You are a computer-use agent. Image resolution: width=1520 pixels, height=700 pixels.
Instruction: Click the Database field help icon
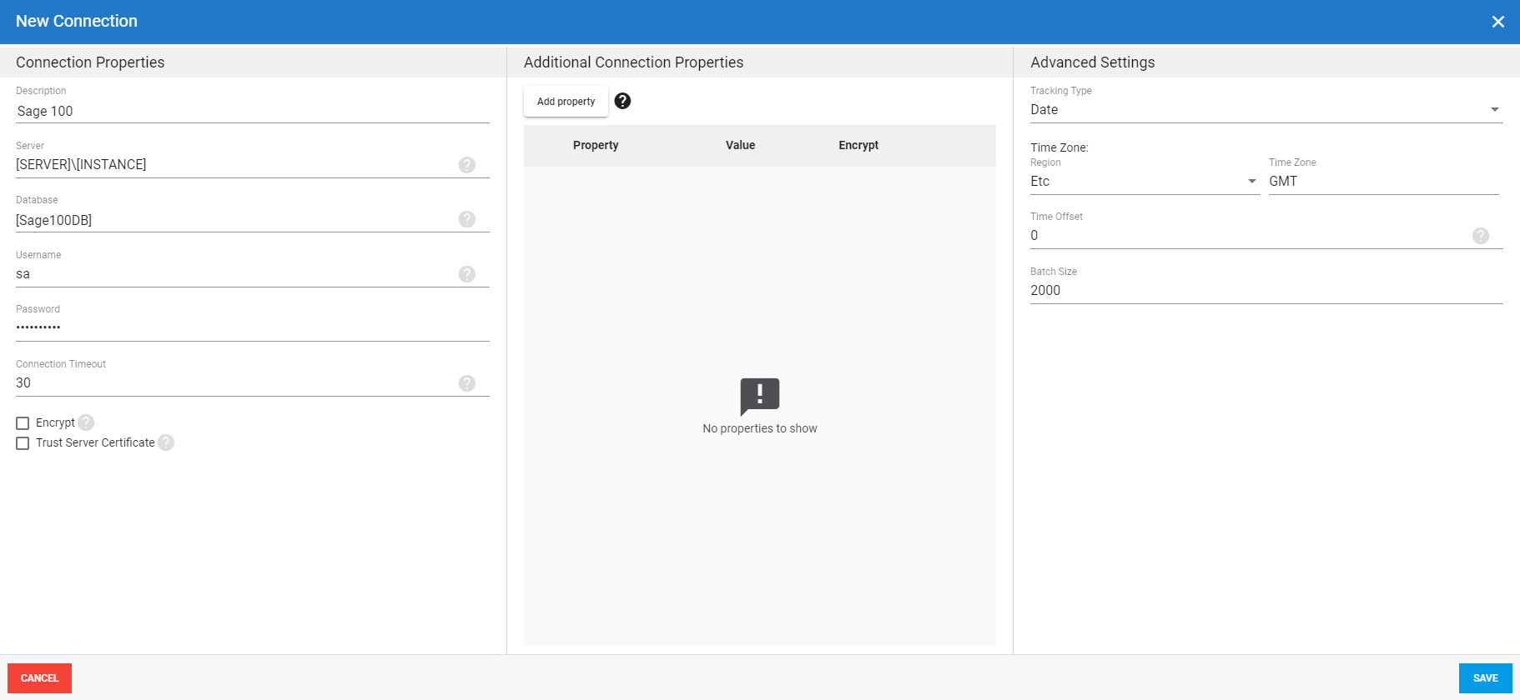point(467,219)
